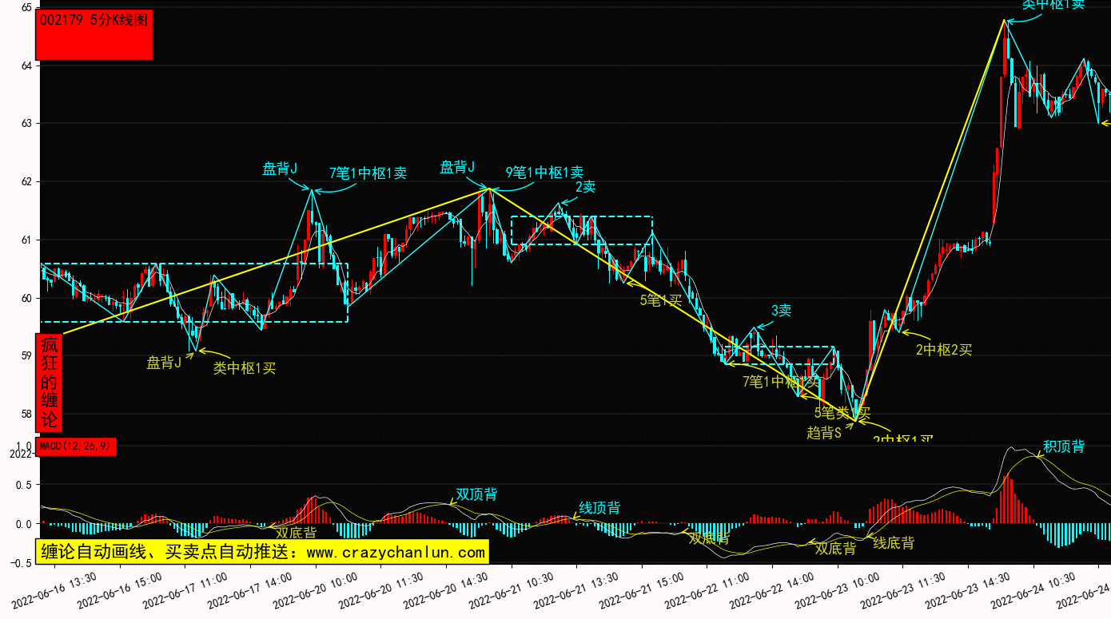1111x619 pixels.
Task: Click the MACD axis value 0.0
Action: (24, 525)
